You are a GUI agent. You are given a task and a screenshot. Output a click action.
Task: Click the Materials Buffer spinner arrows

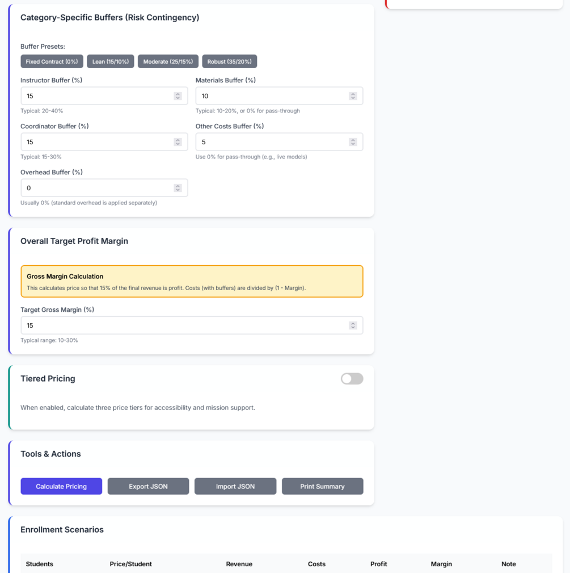click(x=353, y=96)
